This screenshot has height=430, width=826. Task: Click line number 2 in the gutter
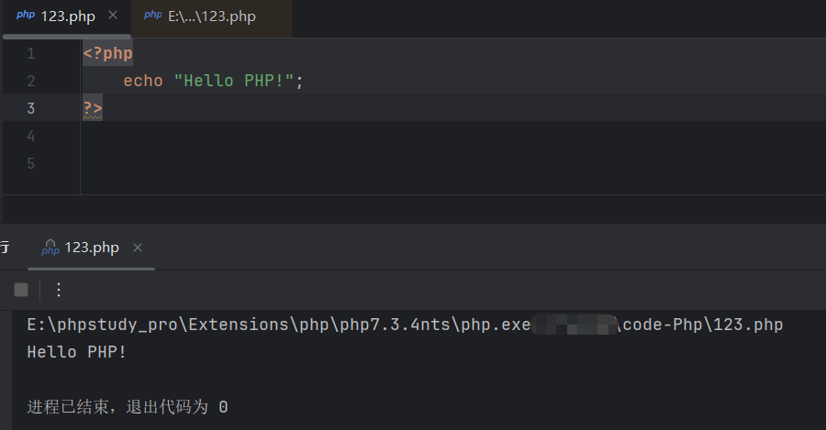30,82
